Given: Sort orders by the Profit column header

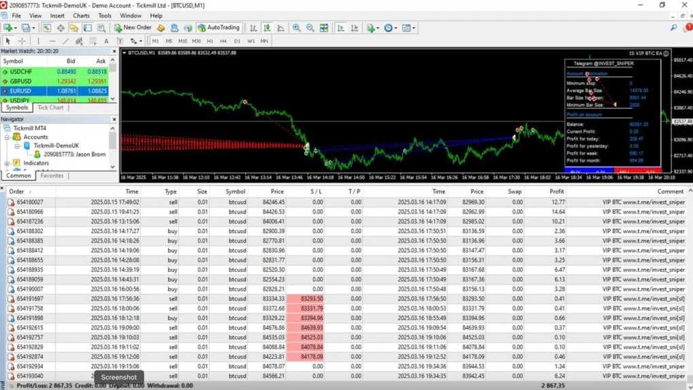Looking at the screenshot, I should (556, 192).
